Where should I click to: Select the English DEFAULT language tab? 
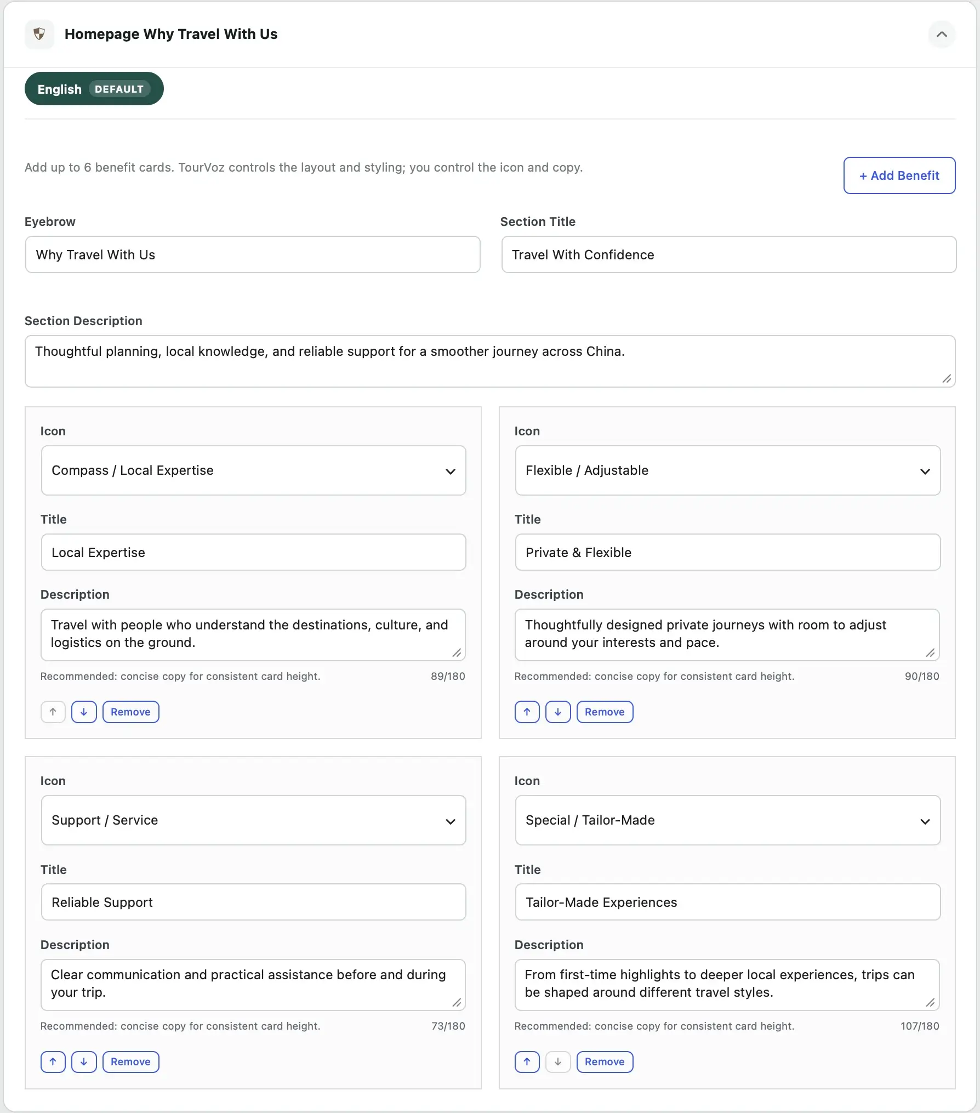[94, 89]
